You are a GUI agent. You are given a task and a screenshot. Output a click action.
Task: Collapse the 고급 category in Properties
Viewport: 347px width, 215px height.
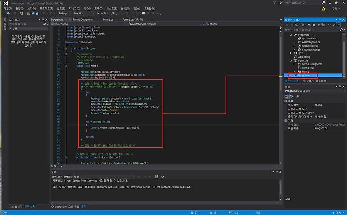coord(286,101)
